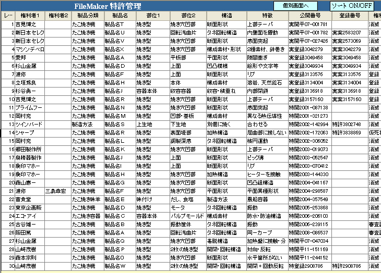Click the 振動筐体 cell
The image size is (381, 273).
point(188,224)
